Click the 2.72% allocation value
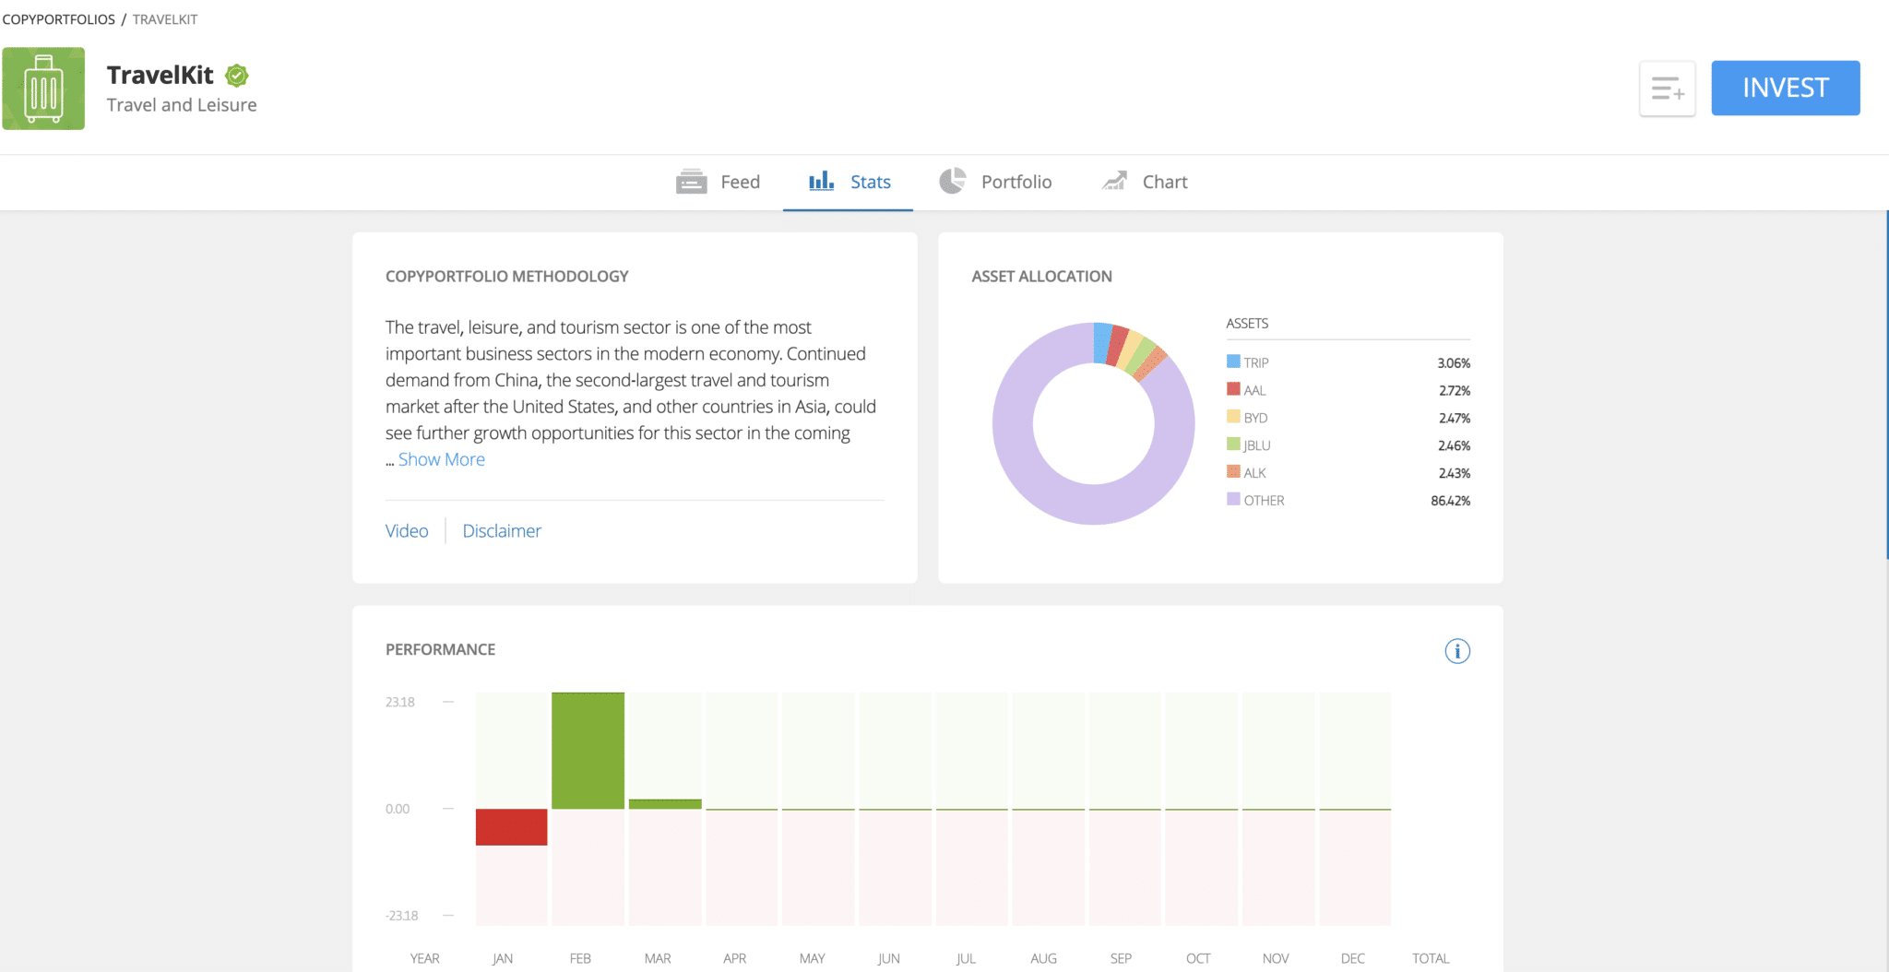The height and width of the screenshot is (972, 1889). tap(1455, 391)
